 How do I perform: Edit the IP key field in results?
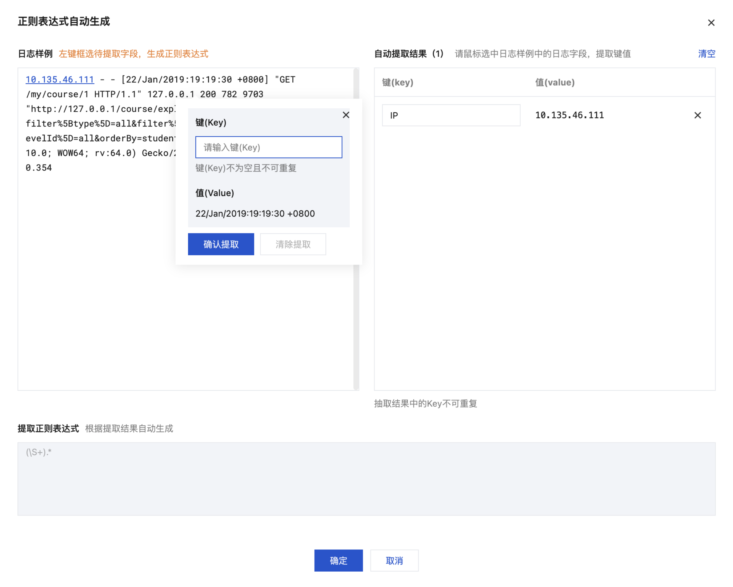(451, 115)
